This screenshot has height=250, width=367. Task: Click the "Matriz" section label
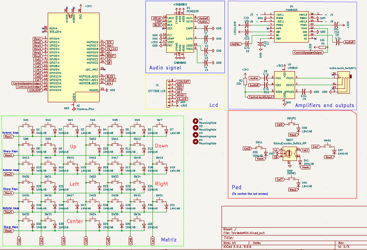click(x=169, y=240)
